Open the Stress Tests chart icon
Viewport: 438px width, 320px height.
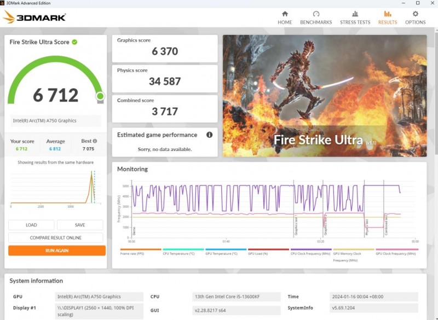click(x=355, y=14)
